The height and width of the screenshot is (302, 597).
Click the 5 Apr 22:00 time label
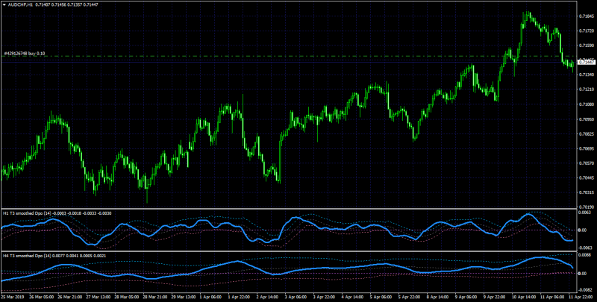point(409,296)
